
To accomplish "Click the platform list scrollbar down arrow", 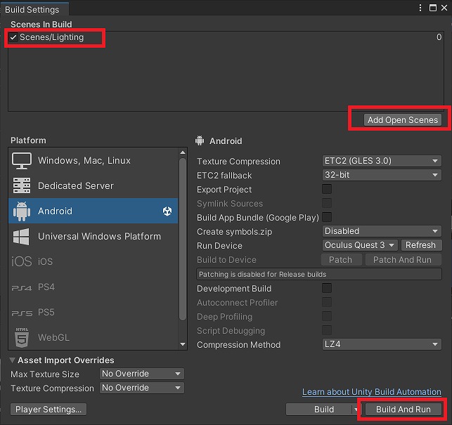I will (x=183, y=344).
